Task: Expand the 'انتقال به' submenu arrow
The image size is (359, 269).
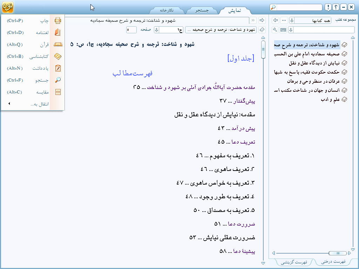Action: (9, 104)
